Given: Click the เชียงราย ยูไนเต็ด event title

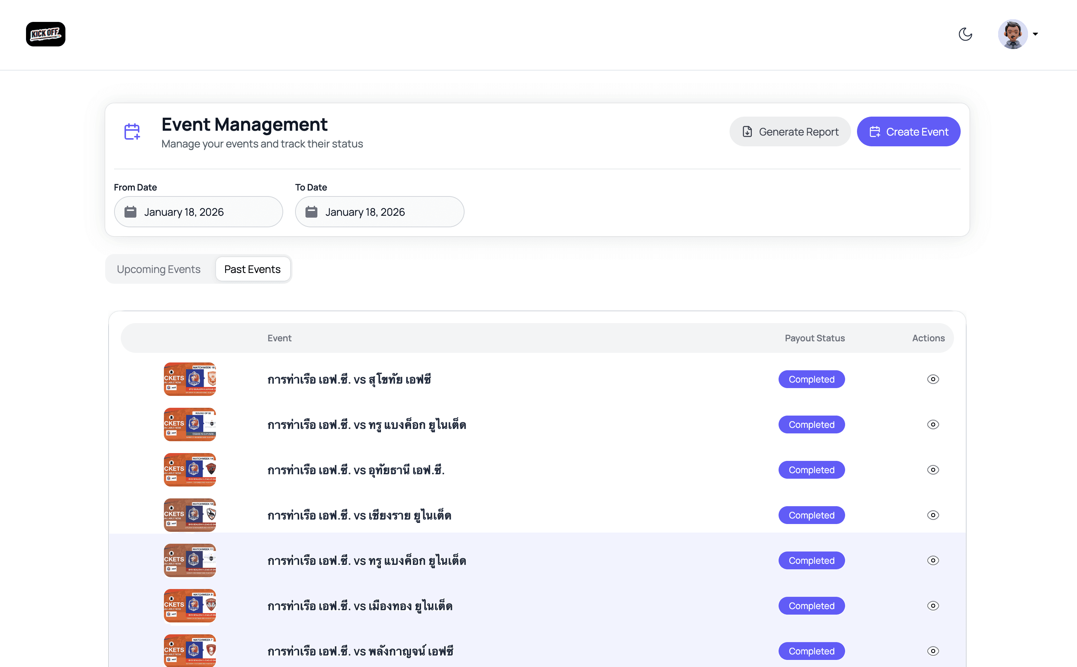Looking at the screenshot, I should 359,515.
